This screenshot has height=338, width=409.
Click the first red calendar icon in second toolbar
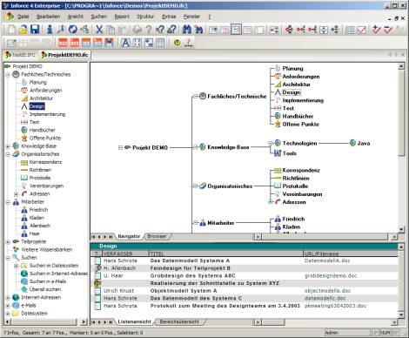coord(63,43)
